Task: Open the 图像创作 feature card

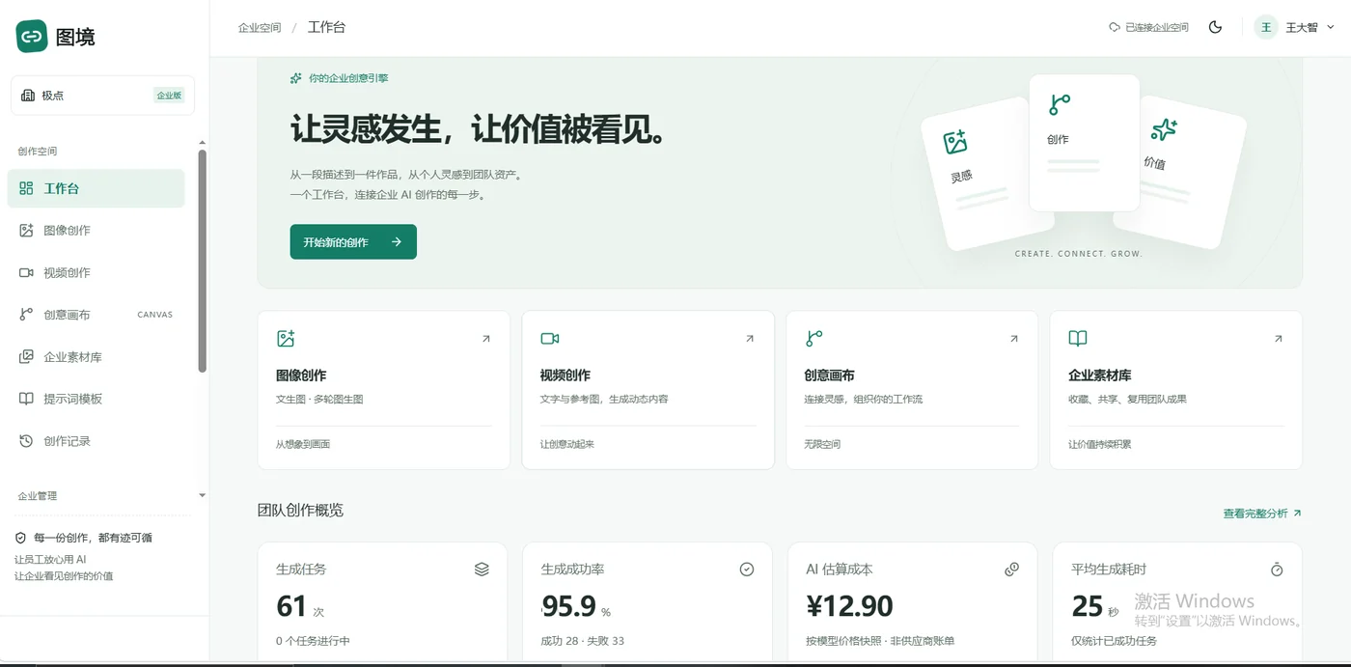Action: [383, 390]
